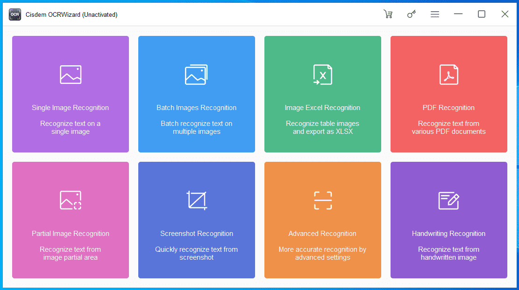Click the Handwriting Recognition pencil icon

pos(448,200)
